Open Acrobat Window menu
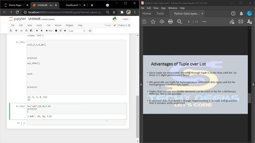The width and height of the screenshot is (255, 143). [x=173, y=8]
